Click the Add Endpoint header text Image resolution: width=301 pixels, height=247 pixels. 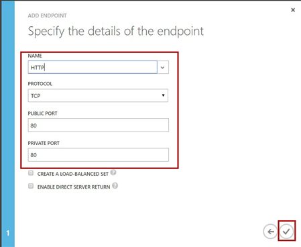(47, 15)
